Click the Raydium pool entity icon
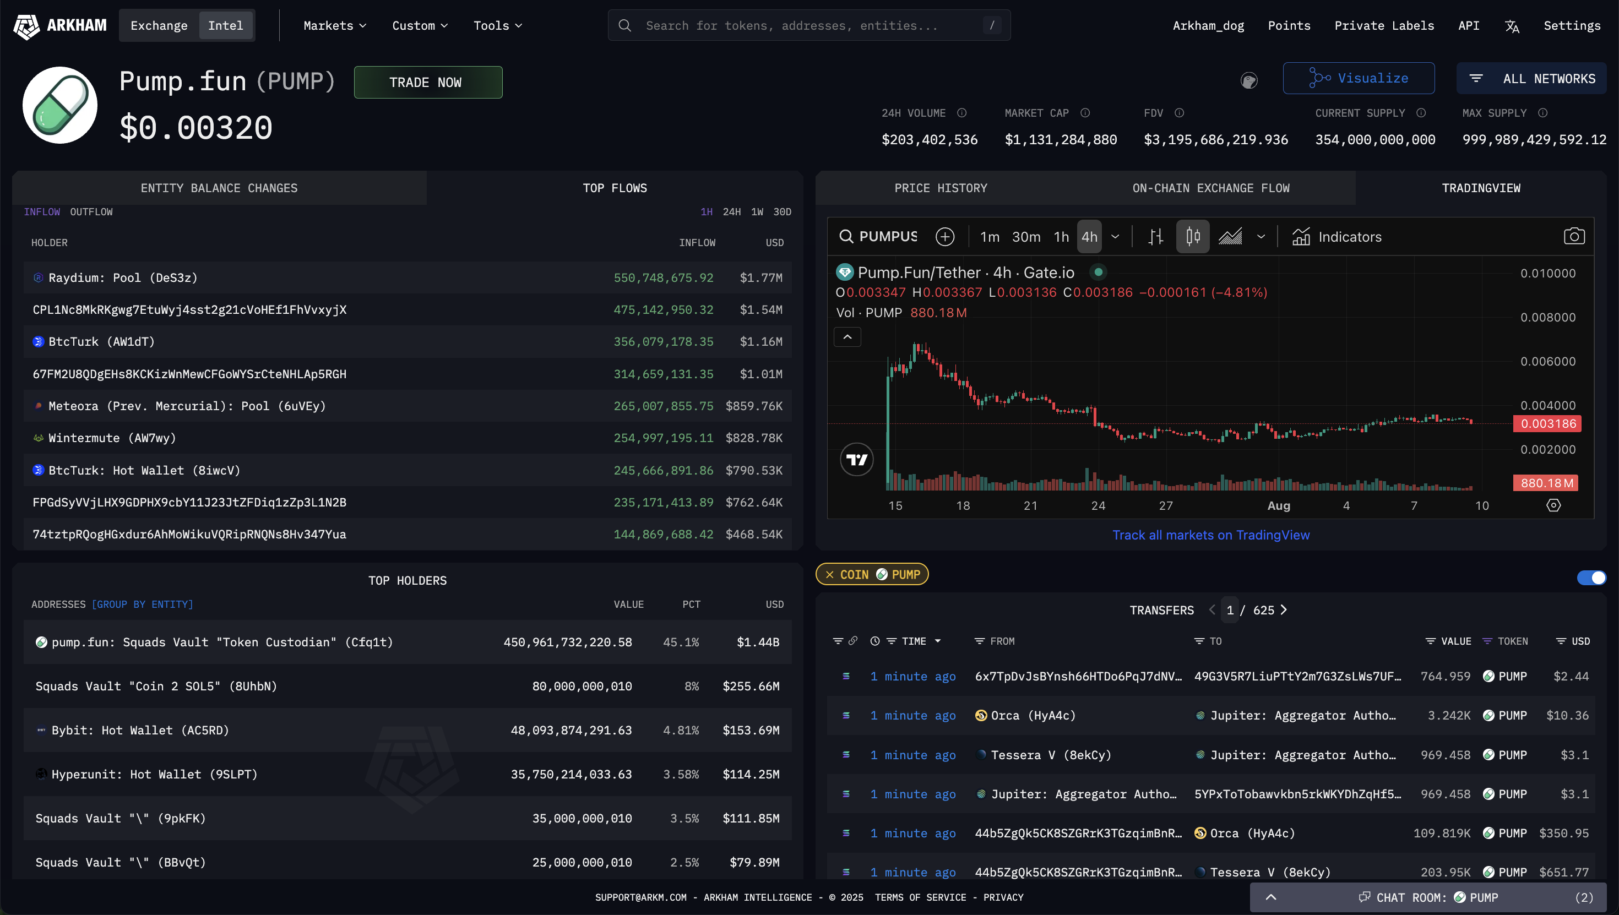1619x915 pixels. click(x=39, y=278)
